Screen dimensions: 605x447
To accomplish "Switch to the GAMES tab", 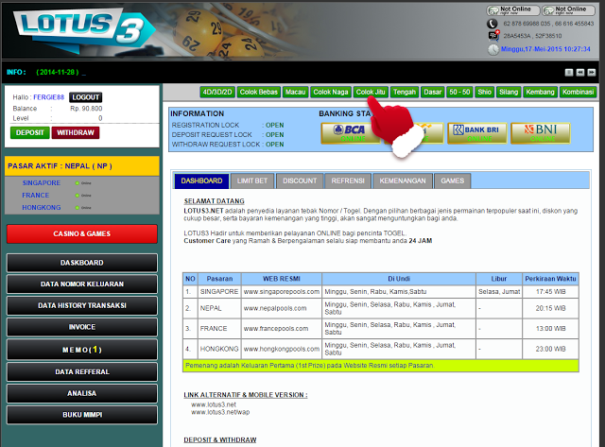I will 453,181.
